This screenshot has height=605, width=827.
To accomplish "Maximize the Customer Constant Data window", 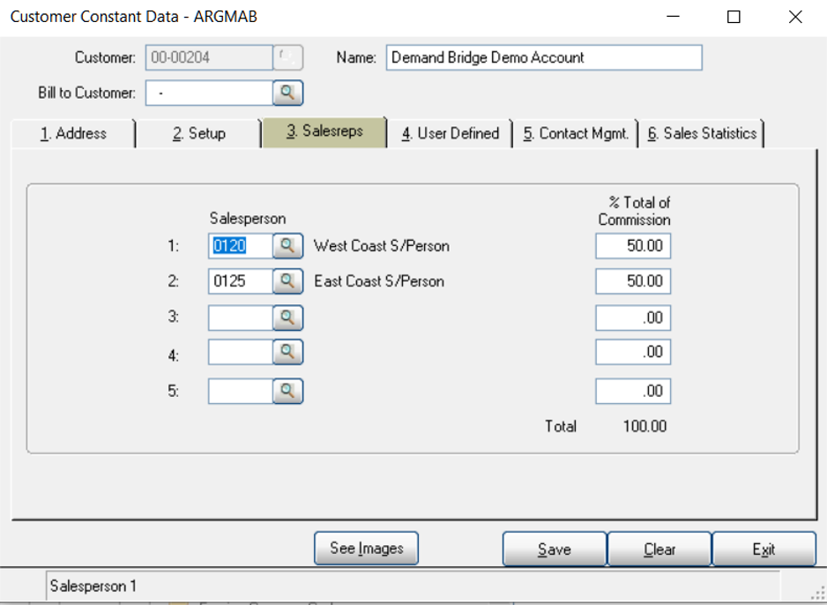I will click(x=734, y=17).
